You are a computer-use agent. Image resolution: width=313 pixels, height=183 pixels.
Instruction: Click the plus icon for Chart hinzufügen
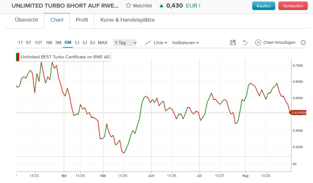coord(258,43)
